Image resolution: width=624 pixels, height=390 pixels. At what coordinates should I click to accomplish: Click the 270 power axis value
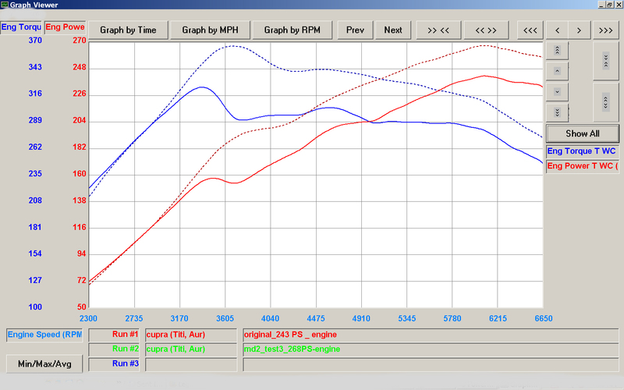[x=80, y=41]
